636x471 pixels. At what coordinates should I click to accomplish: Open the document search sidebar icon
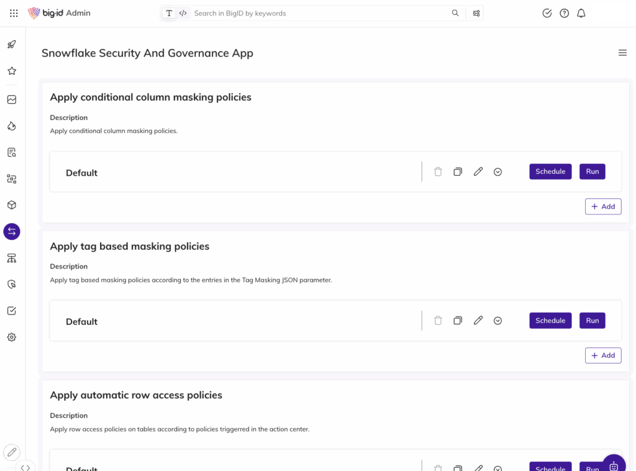pos(12,152)
